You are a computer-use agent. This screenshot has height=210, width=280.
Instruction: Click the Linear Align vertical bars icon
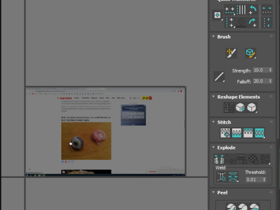click(242, 10)
